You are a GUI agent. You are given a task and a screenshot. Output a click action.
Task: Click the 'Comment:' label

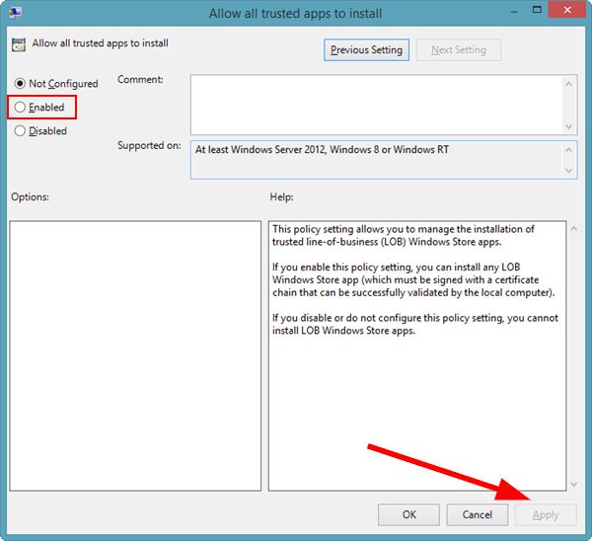pyautogui.click(x=140, y=79)
